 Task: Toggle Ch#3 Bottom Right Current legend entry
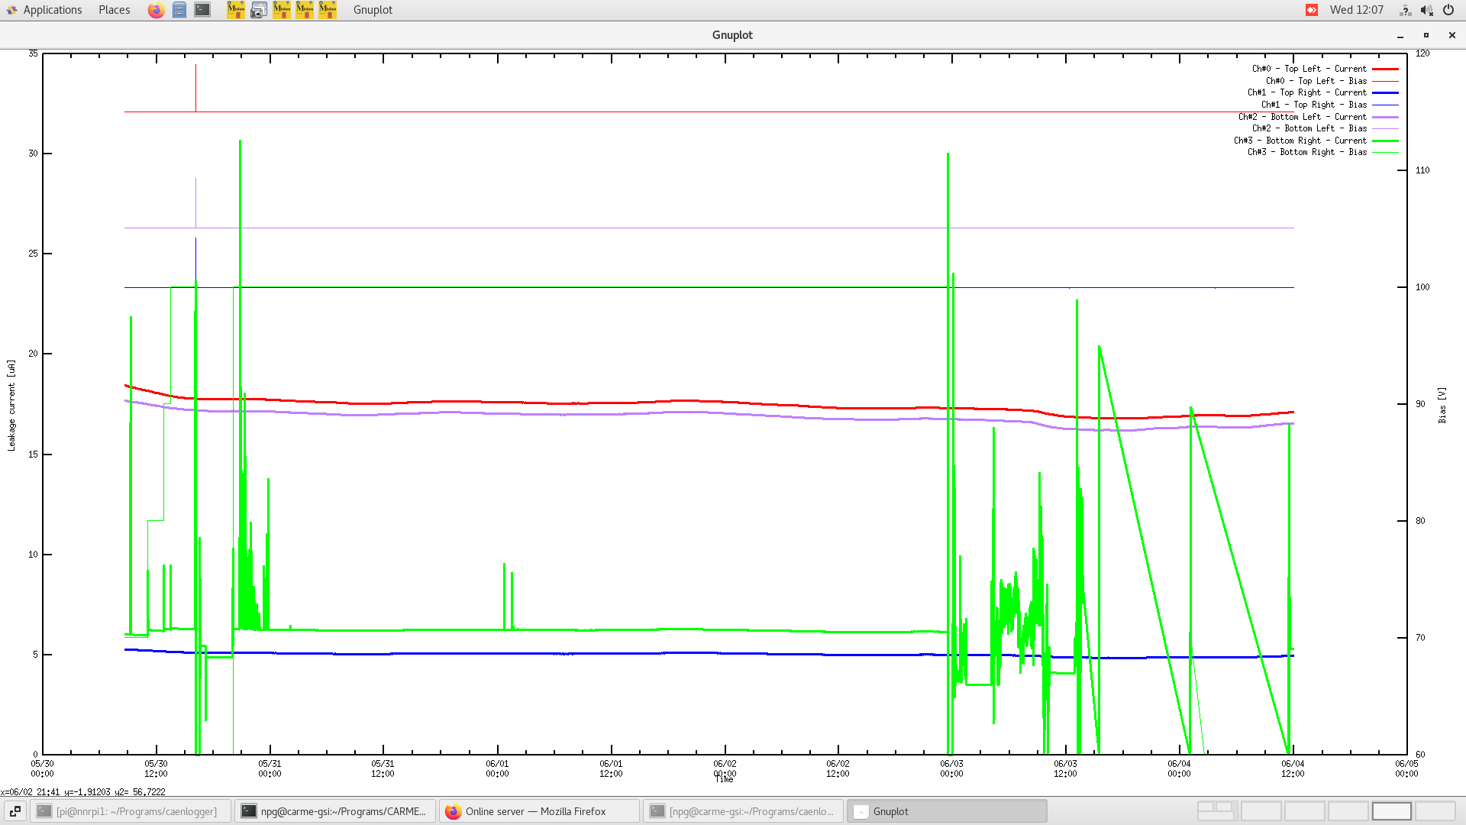click(x=1300, y=141)
